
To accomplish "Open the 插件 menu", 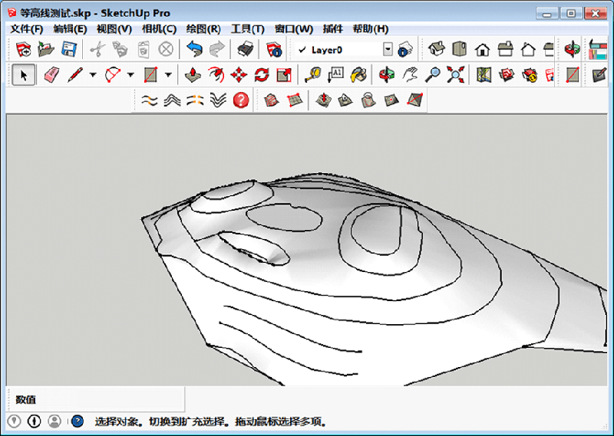I will coord(332,29).
